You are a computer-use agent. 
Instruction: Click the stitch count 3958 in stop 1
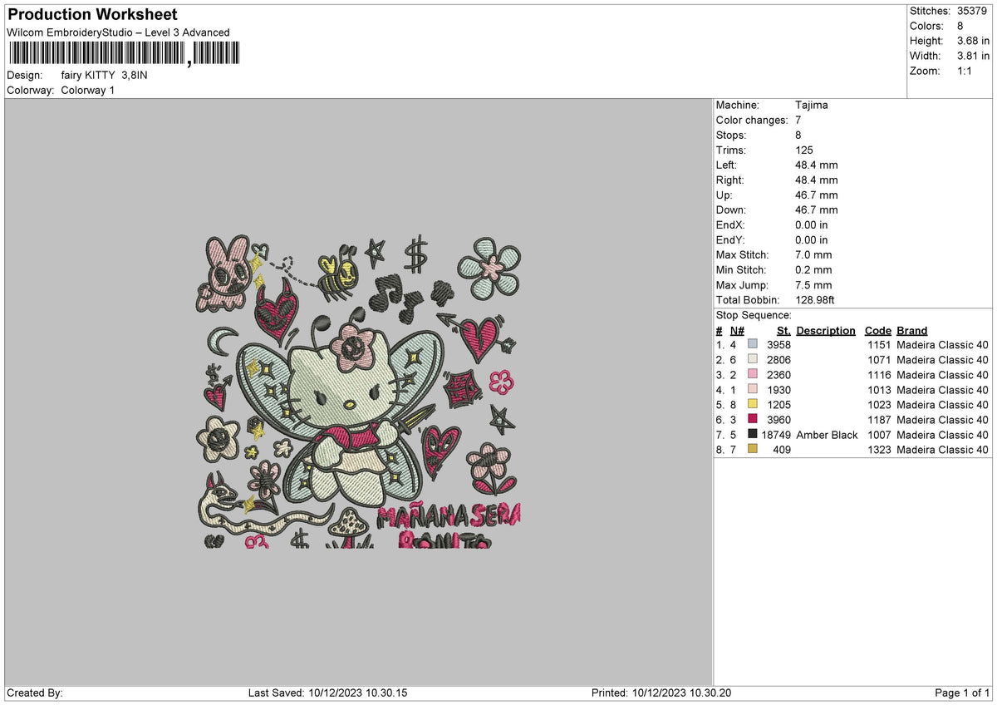779,345
